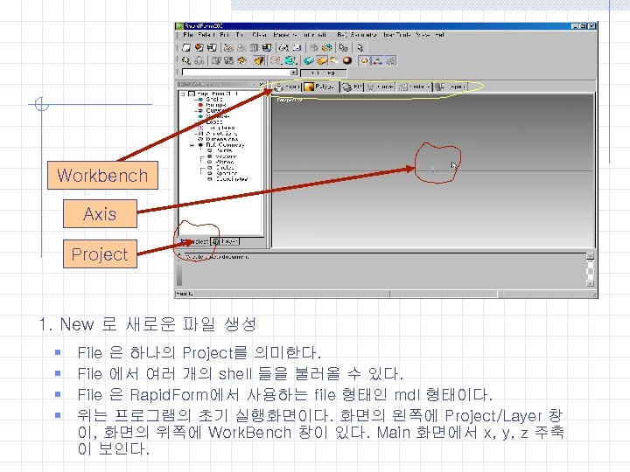Open the Select menu
630x472 pixels.
click(x=206, y=35)
